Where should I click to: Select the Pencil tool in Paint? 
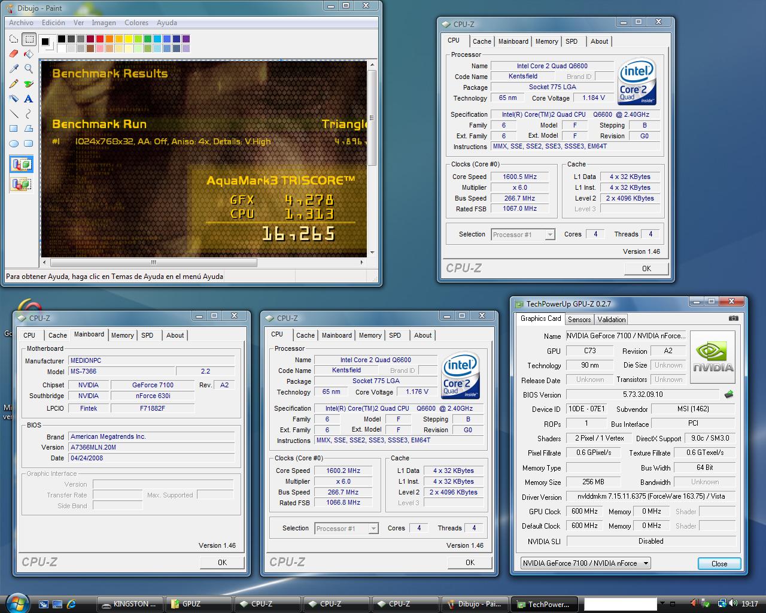[14, 84]
